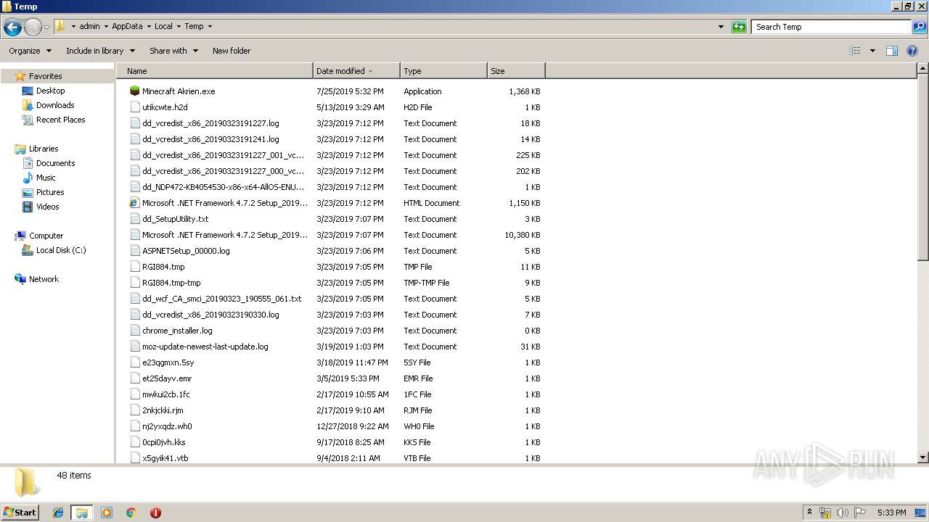
Task: Select the dd_SetupUtility.txt file
Action: click(x=175, y=219)
